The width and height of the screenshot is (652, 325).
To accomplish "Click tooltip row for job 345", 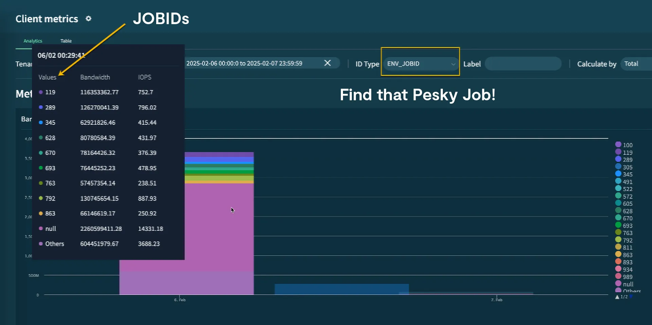I will coord(108,122).
